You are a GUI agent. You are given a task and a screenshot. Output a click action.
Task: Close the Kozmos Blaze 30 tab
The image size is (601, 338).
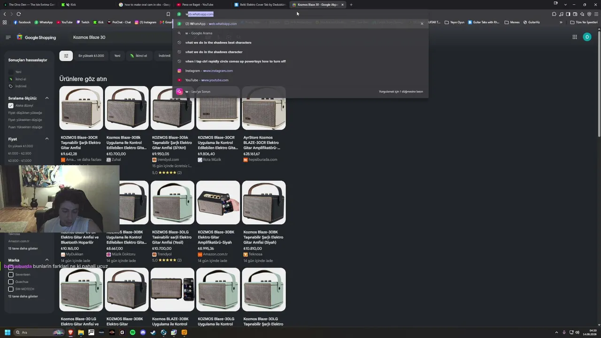coord(342,5)
